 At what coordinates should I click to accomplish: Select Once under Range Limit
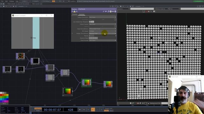[x=111, y=111]
